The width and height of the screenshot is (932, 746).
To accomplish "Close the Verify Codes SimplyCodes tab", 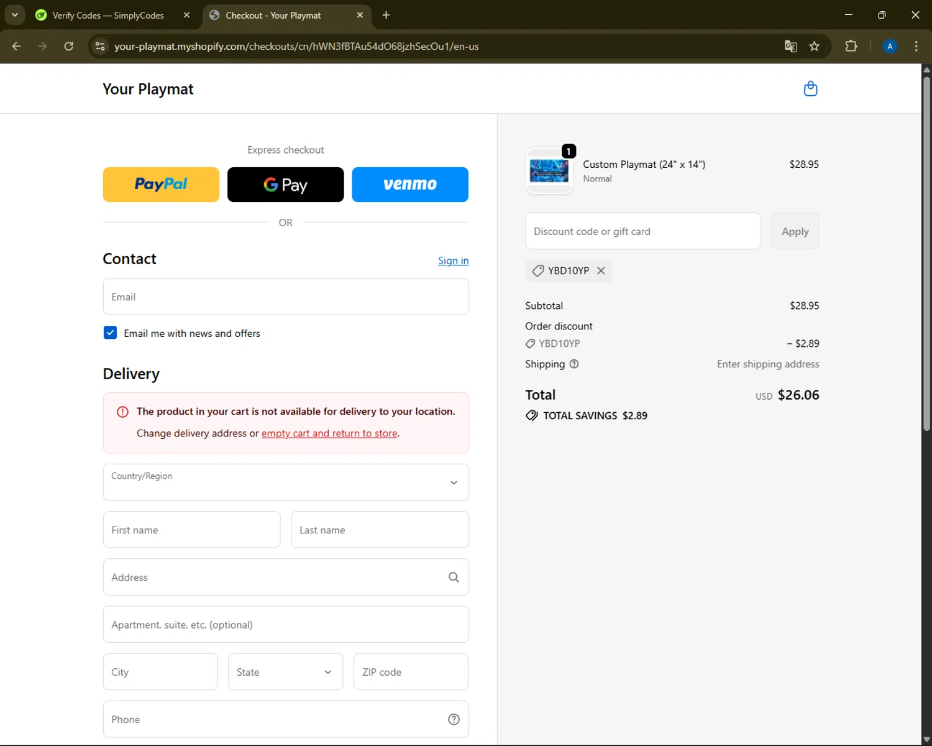I will pyautogui.click(x=186, y=15).
